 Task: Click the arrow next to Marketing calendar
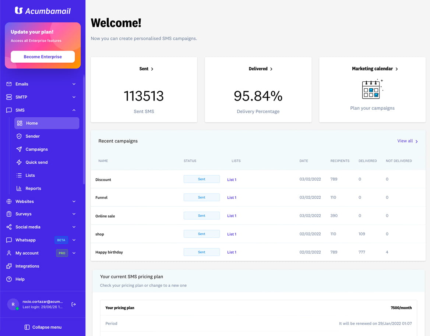click(396, 69)
